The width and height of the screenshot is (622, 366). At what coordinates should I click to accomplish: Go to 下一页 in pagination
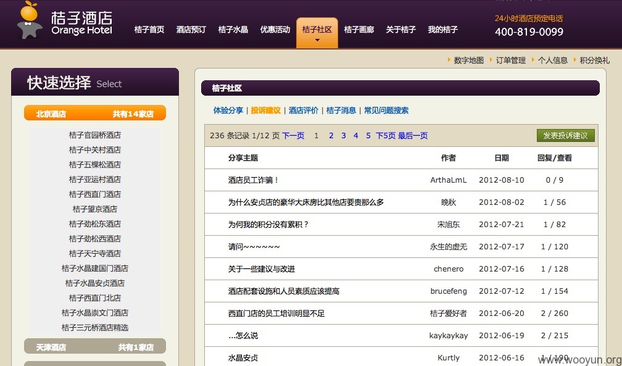(293, 136)
